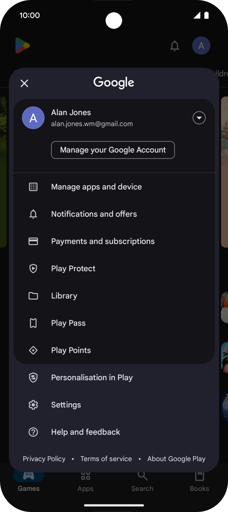Screen dimensions: 228x512
Task: Dismiss the Google account menu
Action: [x=24, y=83]
